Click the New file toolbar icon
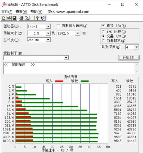Image resolution: width=143 pixels, height=153 pixels. 4,18
